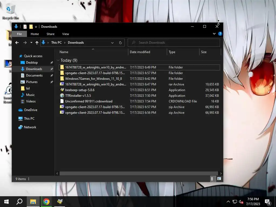The height and width of the screenshot is (207, 276).
Task: Select the beebeep-setup-5.8.6 application
Action: point(139,90)
